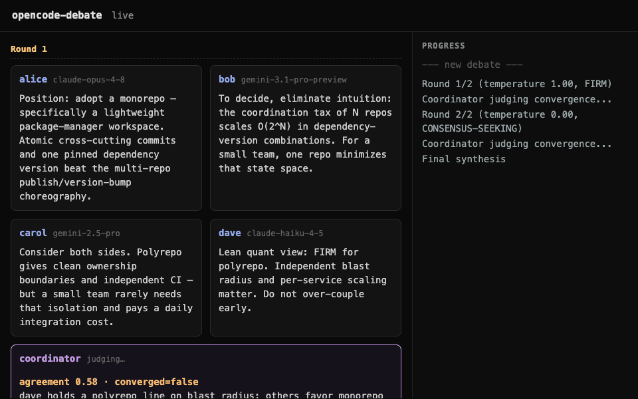This screenshot has width=638, height=399.
Task: Click the coordinator summary about dave's polyrepo line
Action: pyautogui.click(x=201, y=395)
